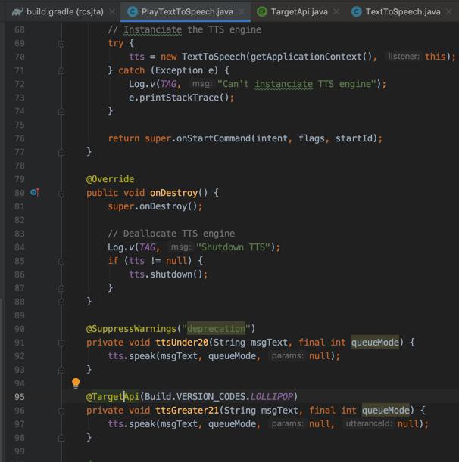Toggle the fold end marker on line 87
The width and height of the screenshot is (459, 462).
(61, 288)
